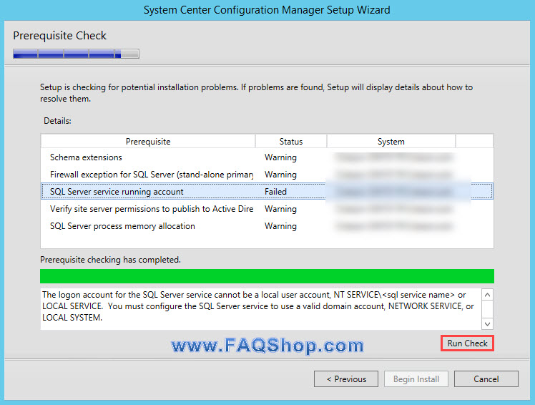Select SQL Server service running account row
This screenshot has width=535, height=405.
tap(117, 192)
